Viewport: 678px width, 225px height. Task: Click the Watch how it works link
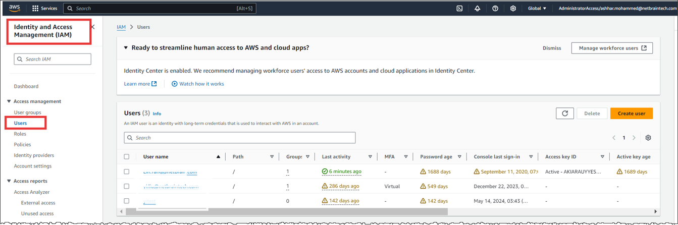(x=201, y=84)
